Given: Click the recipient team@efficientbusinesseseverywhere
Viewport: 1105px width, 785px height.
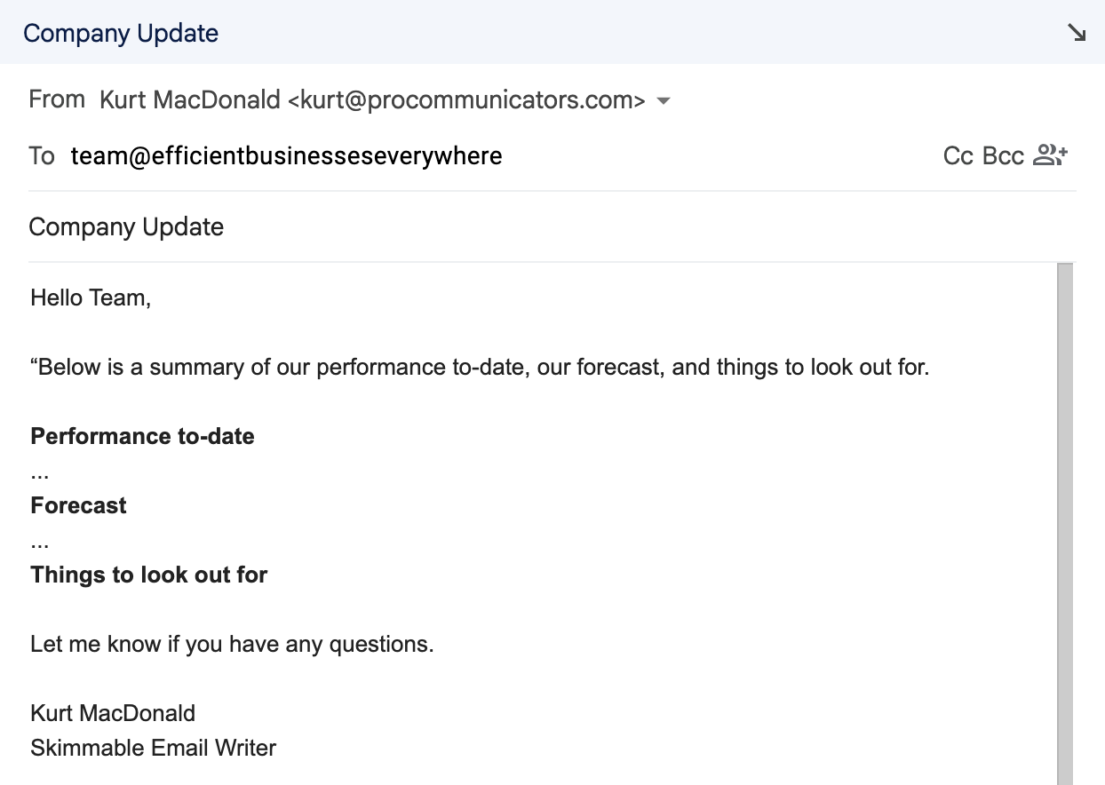Looking at the screenshot, I should [x=286, y=156].
